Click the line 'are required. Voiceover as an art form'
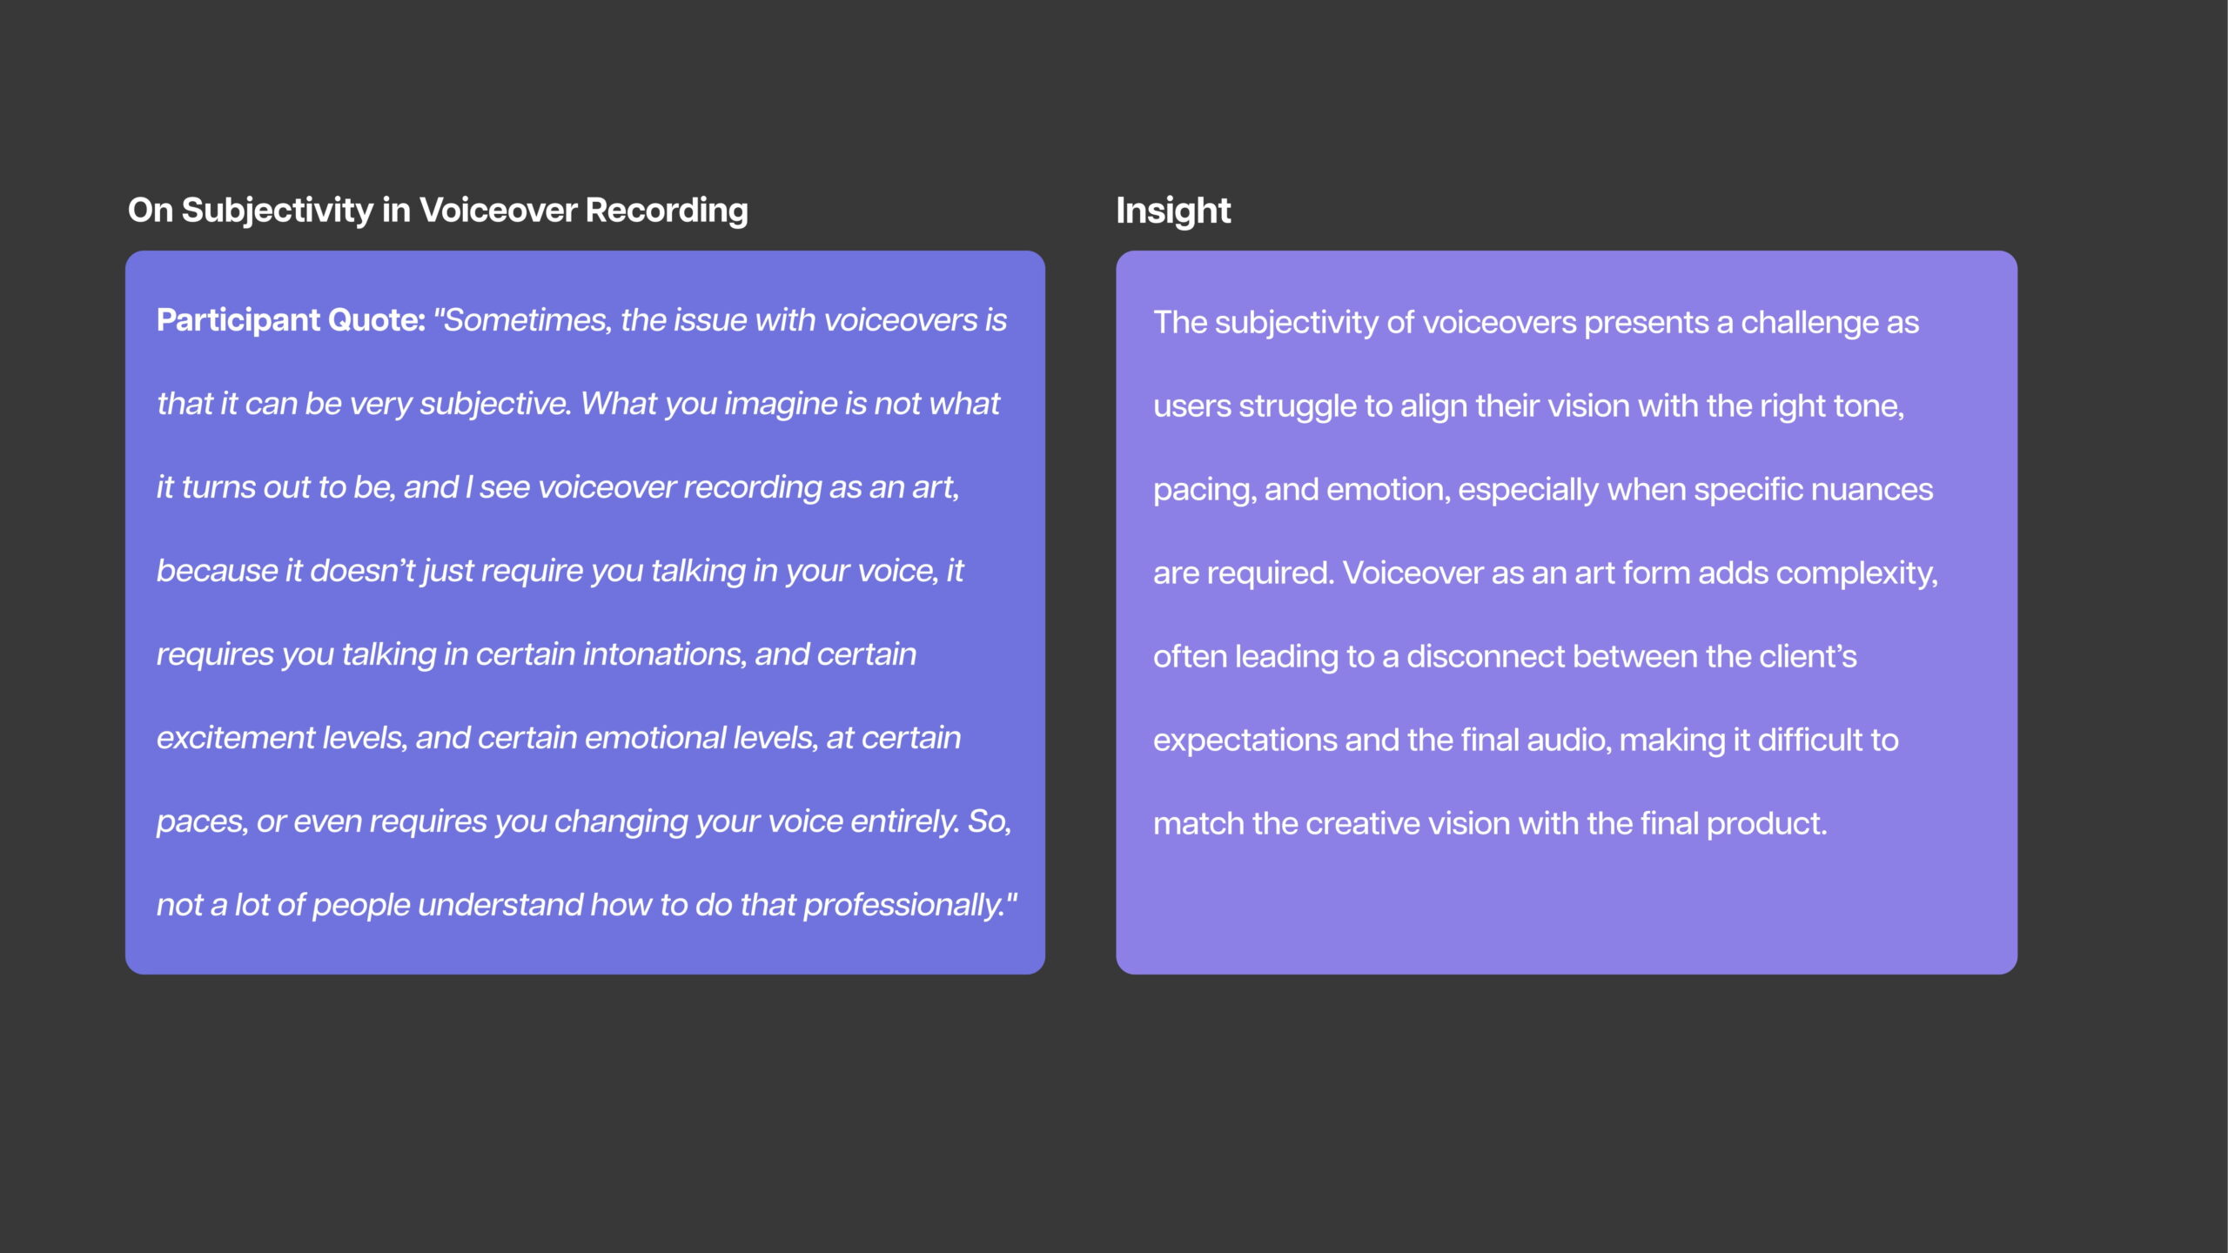The image size is (2228, 1253). (1546, 573)
